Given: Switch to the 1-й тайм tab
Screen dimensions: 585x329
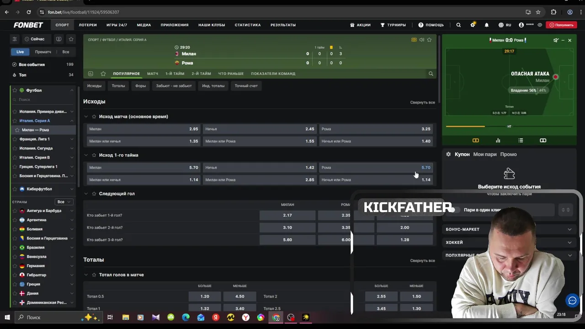Looking at the screenshot, I should [x=175, y=74].
